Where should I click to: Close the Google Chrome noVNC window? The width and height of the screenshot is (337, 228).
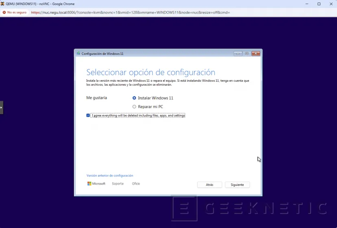(331, 4)
